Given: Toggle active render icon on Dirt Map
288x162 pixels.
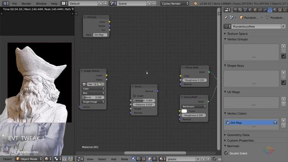Looking at the screenshot, I should point(275,122).
